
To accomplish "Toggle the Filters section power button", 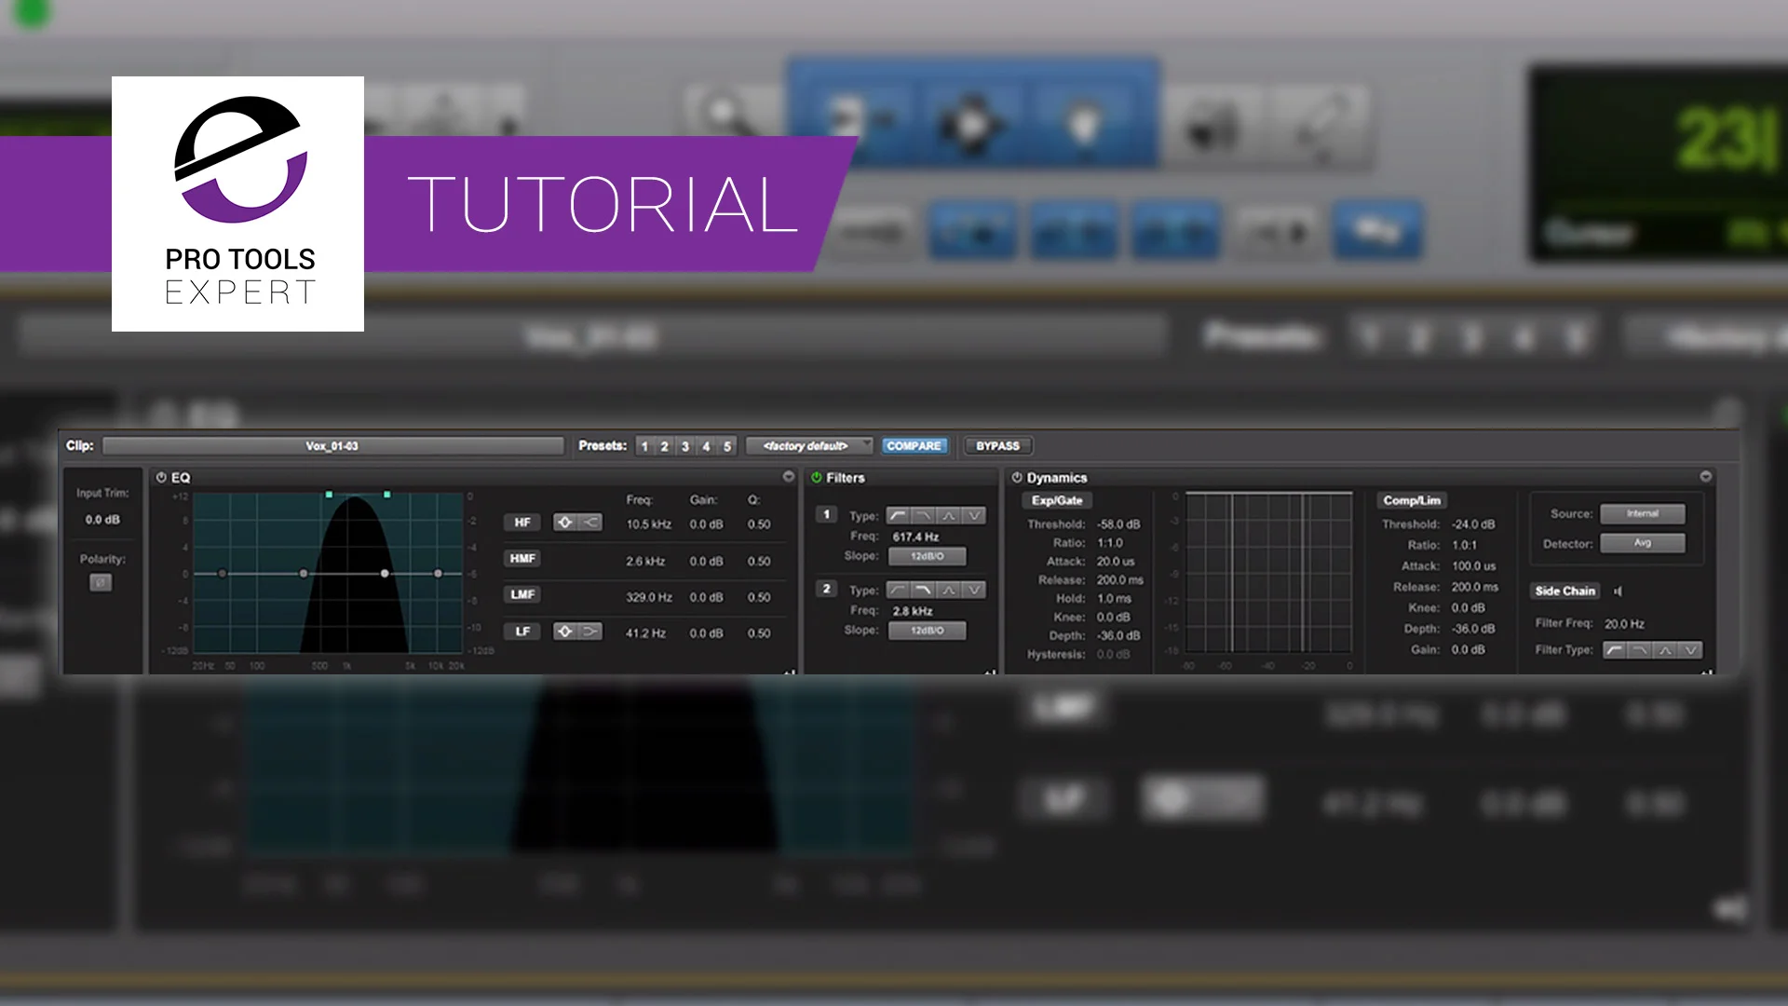I will point(817,478).
